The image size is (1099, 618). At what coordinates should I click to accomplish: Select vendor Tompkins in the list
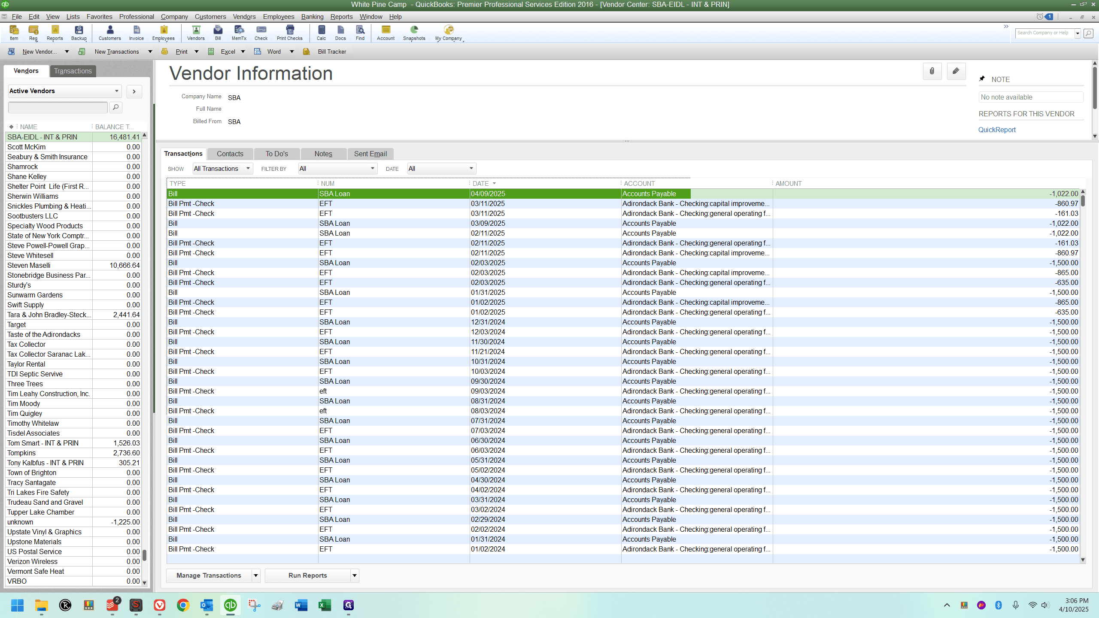click(x=73, y=453)
